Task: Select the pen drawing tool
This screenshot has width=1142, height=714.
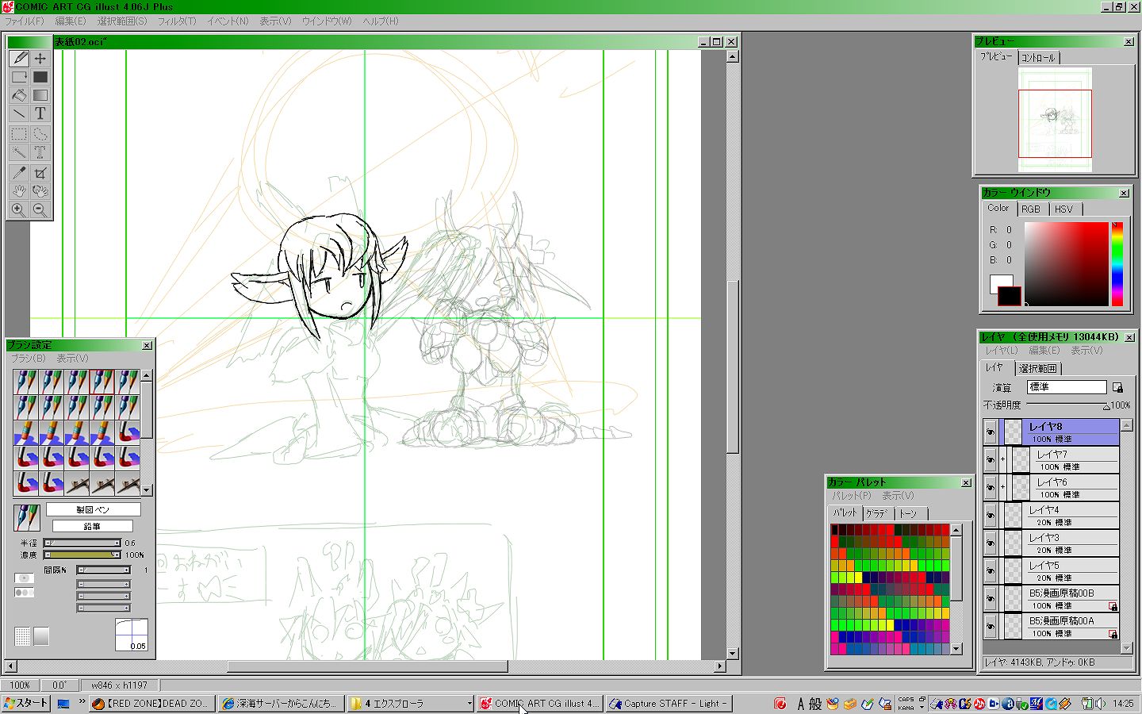Action: pyautogui.click(x=19, y=58)
